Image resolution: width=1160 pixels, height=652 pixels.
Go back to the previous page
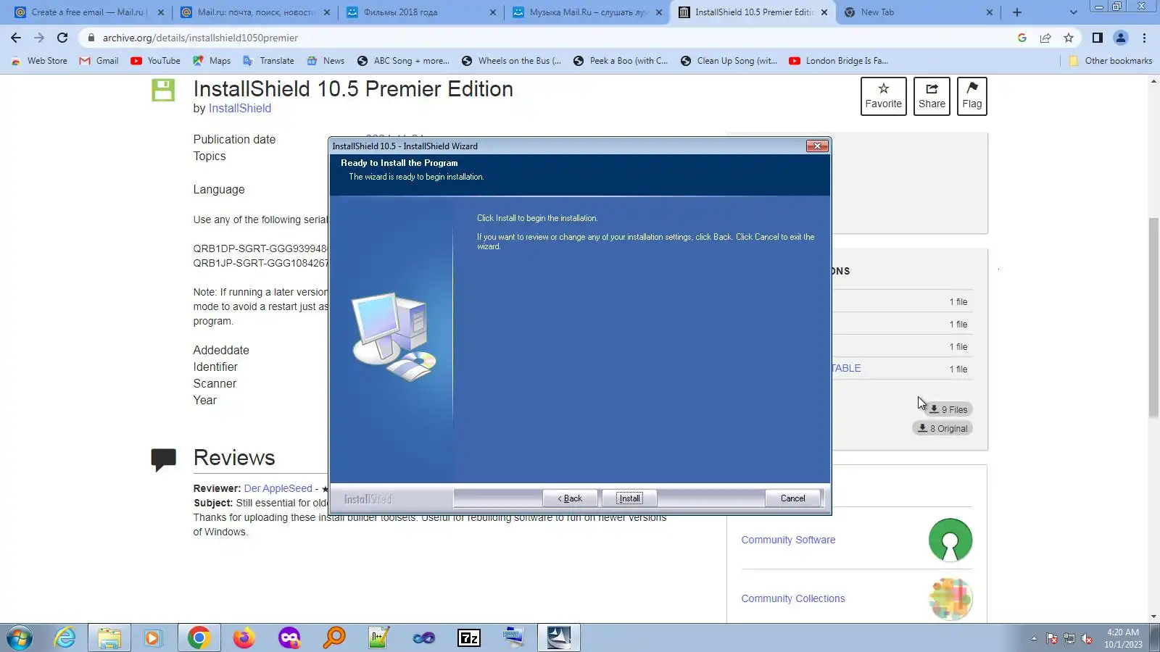click(x=16, y=38)
